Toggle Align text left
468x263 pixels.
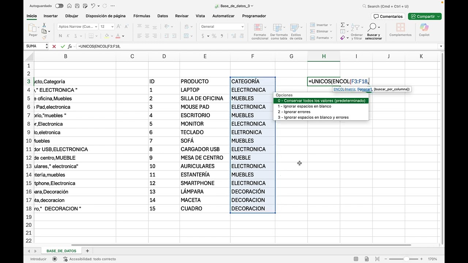pyautogui.click(x=139, y=36)
